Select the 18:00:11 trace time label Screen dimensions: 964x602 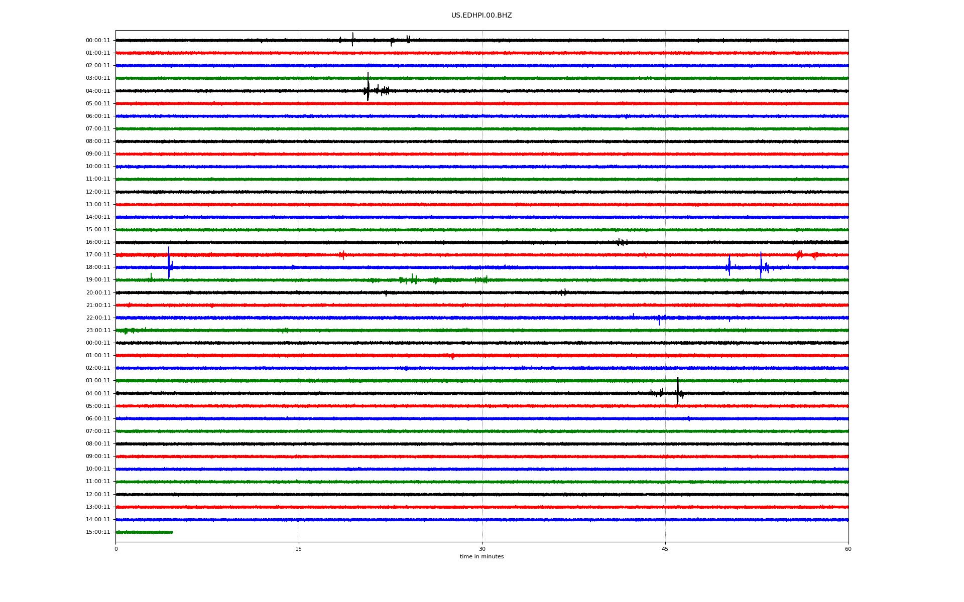point(98,267)
